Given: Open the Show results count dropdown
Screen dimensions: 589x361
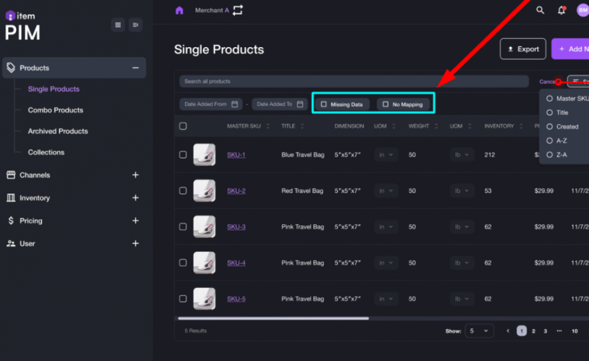Looking at the screenshot, I should coord(479,331).
